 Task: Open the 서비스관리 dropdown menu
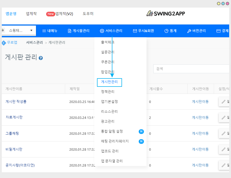(x=111, y=31)
